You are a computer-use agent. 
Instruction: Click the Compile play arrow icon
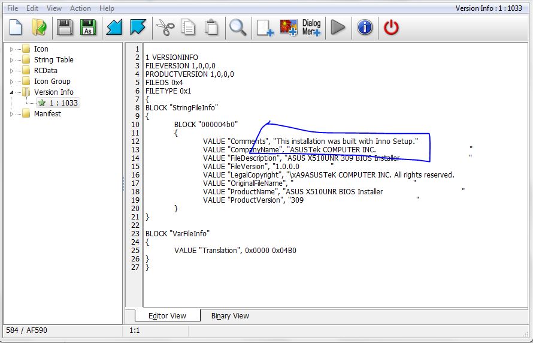point(338,27)
